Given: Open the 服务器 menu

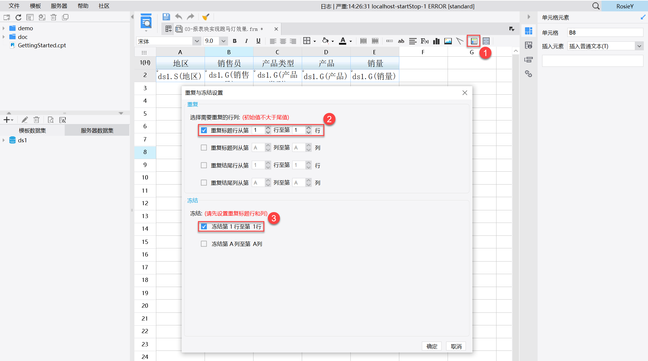Looking at the screenshot, I should click(x=59, y=6).
